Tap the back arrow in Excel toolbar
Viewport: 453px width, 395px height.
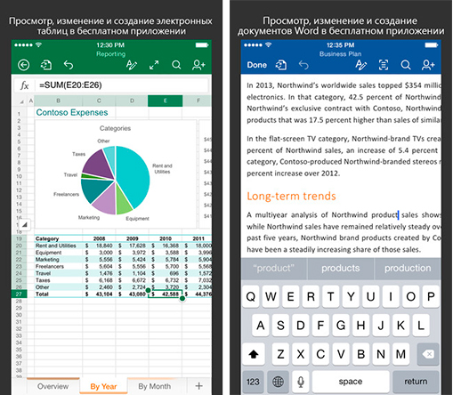pos(23,65)
